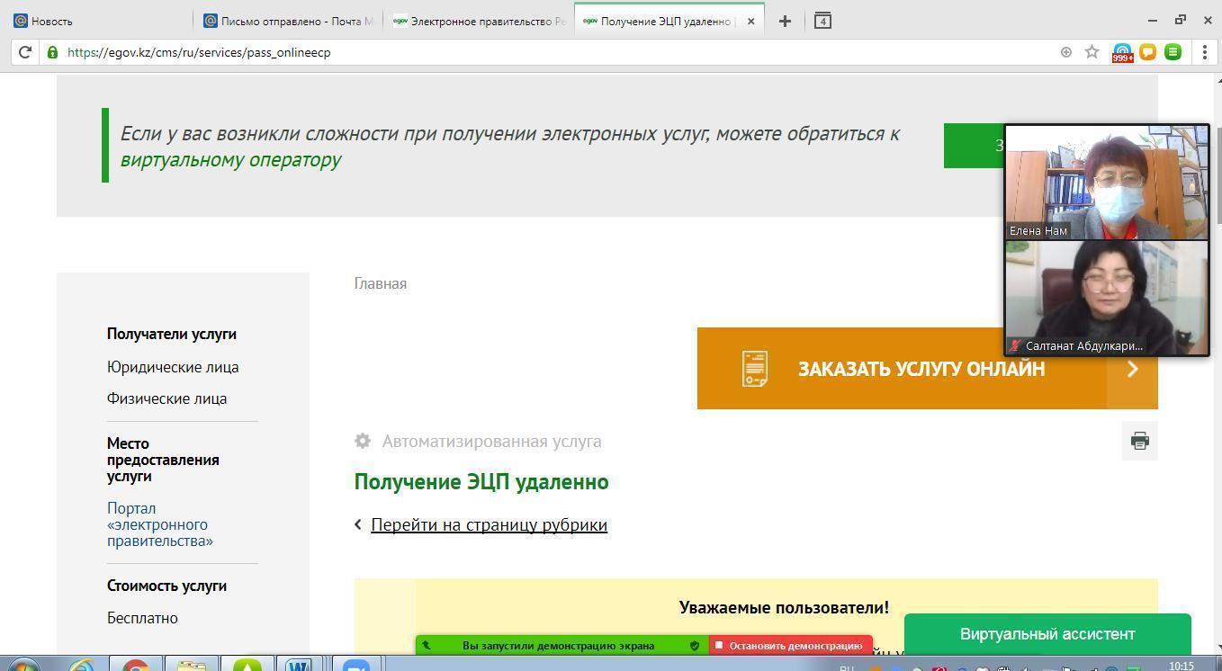The height and width of the screenshot is (671, 1222).
Task: Click the yellow chat extension icon
Action: click(1147, 52)
